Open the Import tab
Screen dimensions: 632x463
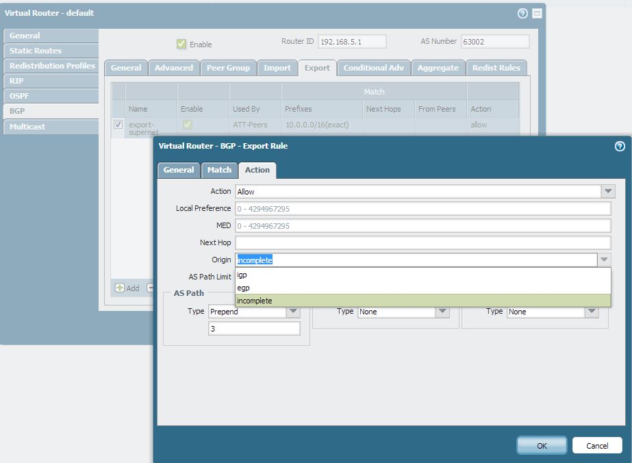pyautogui.click(x=277, y=68)
